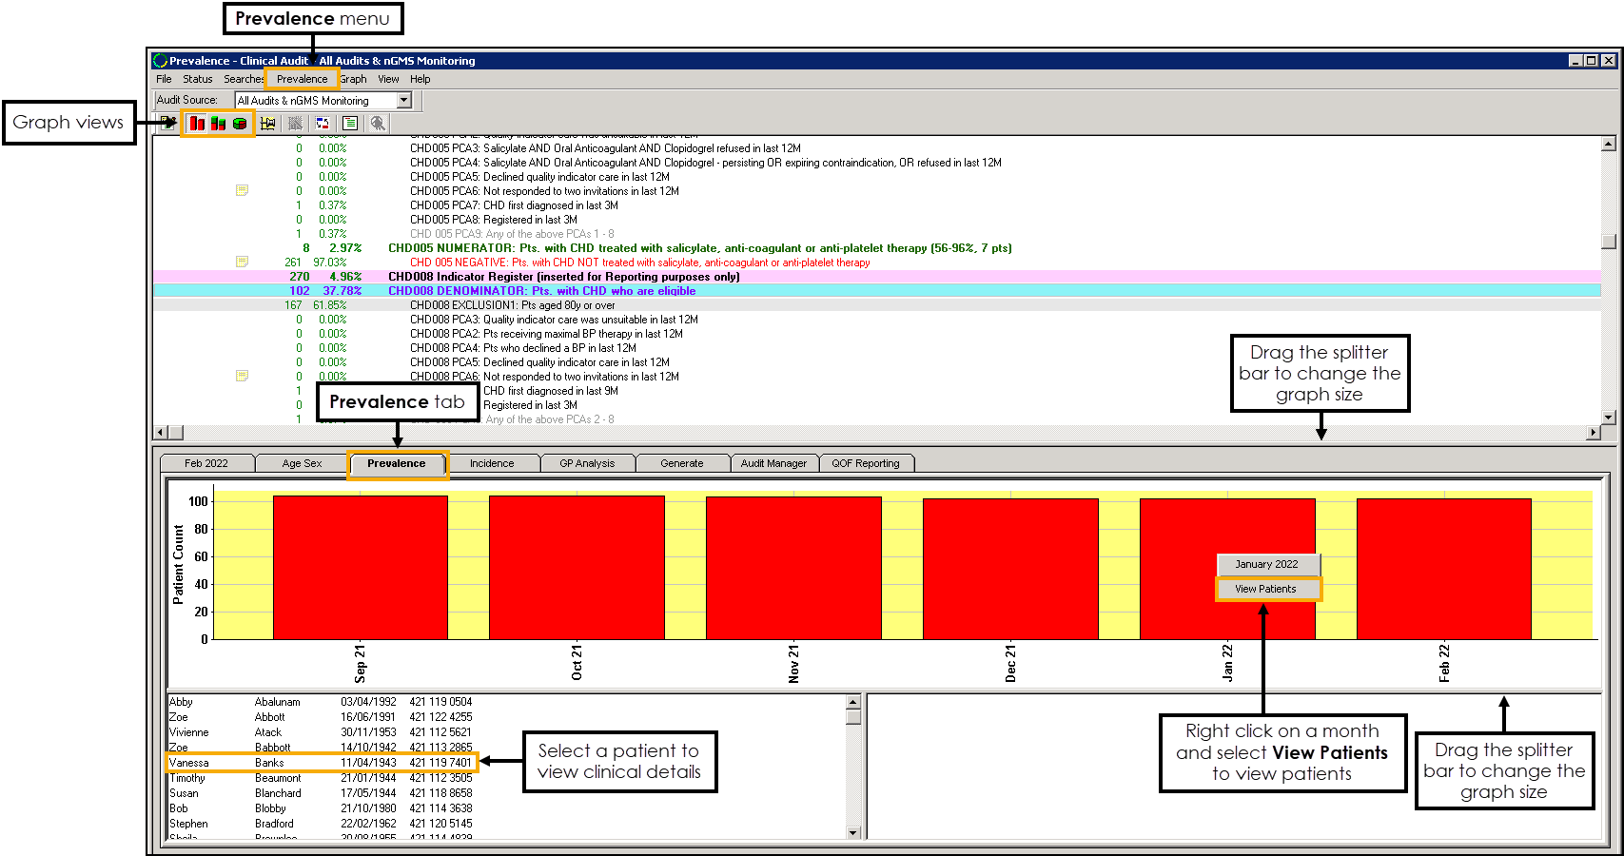Click the note icon beside CHD005 PCA6 row
1624x856 pixels.
pyautogui.click(x=242, y=191)
